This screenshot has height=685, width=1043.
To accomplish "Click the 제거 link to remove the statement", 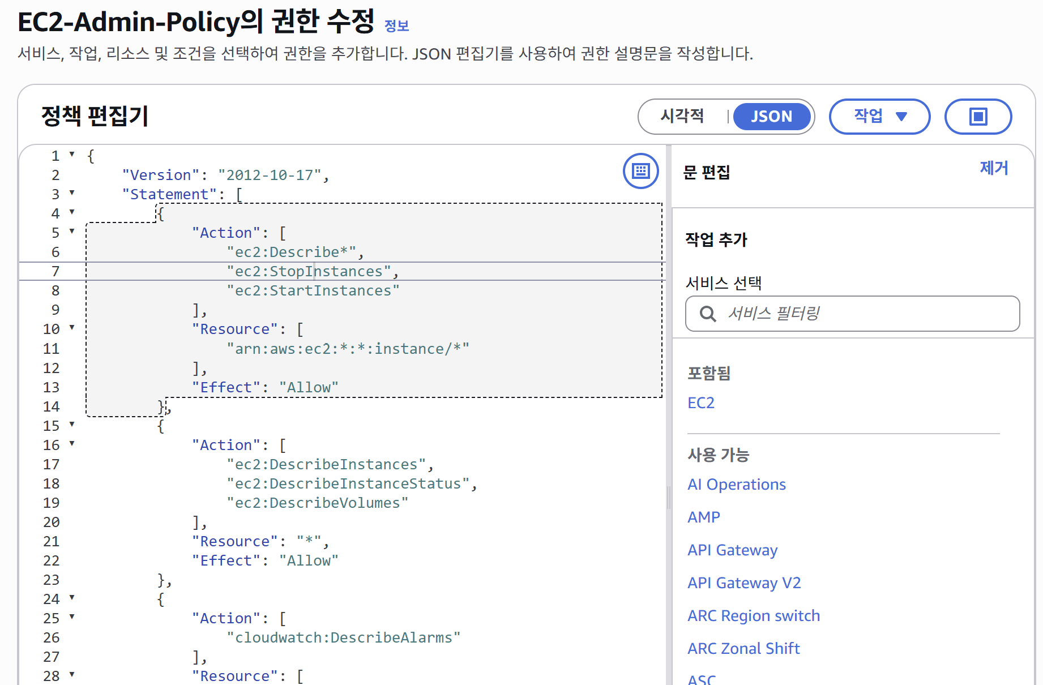I will coord(994,168).
